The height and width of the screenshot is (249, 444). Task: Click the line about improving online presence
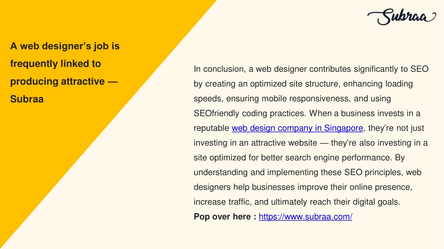[303, 187]
